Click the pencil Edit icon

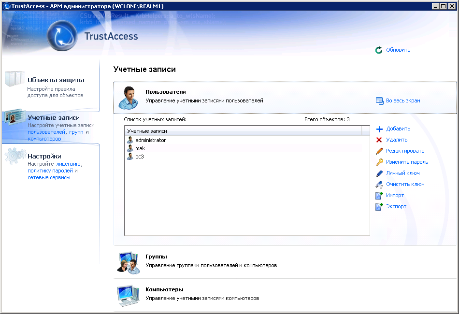click(x=379, y=151)
